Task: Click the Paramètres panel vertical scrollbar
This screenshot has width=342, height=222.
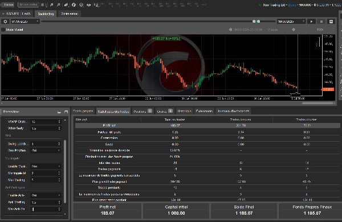Action: [x=65, y=172]
